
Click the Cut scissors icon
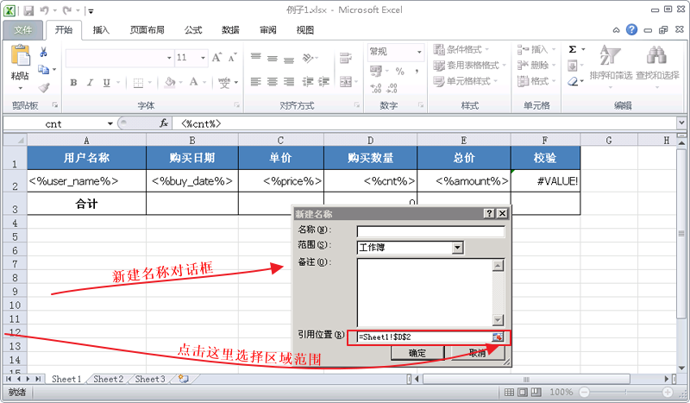pyautogui.click(x=43, y=53)
